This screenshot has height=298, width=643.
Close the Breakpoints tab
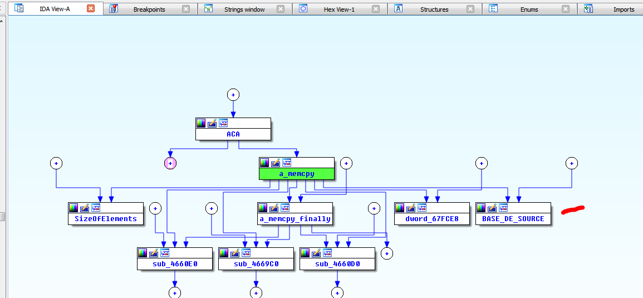click(186, 9)
